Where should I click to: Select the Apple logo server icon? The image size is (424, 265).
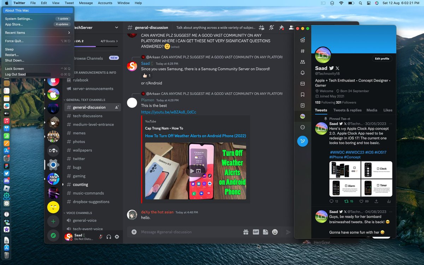(x=53, y=94)
